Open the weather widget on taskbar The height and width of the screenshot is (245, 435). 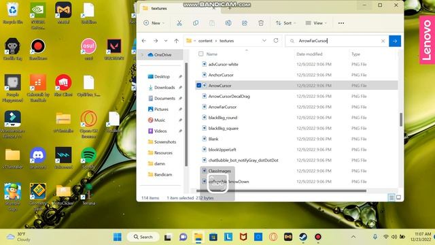(18, 237)
